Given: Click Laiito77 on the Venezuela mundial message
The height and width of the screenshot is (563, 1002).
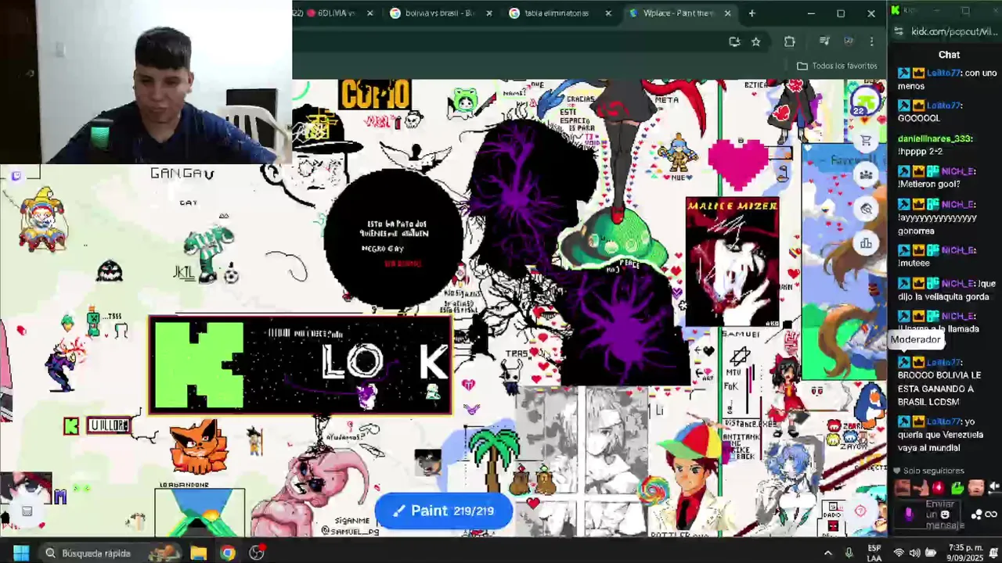Looking at the screenshot, I should click(x=944, y=421).
